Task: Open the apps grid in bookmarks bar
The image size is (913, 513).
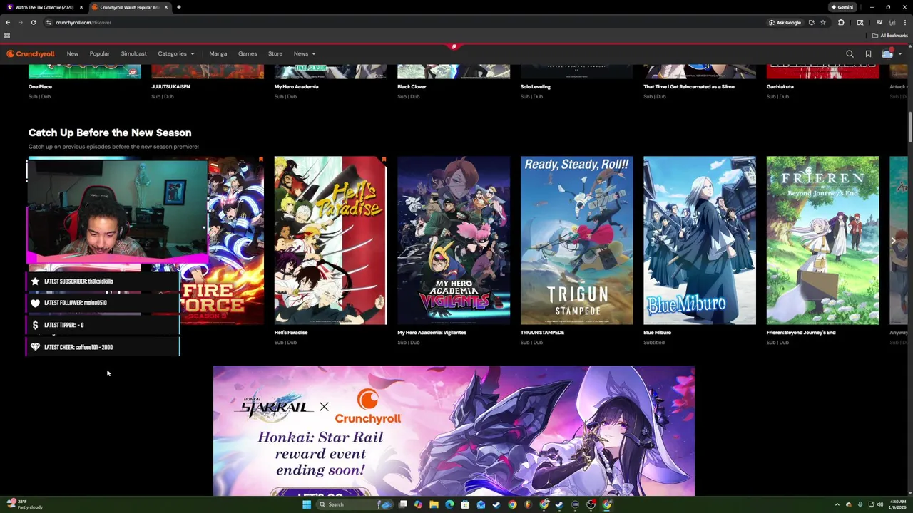Action: coord(7,36)
